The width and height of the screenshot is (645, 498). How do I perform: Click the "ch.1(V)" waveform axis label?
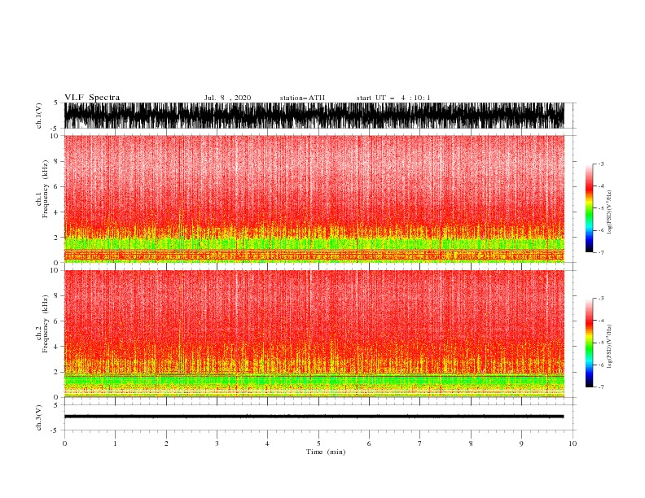(39, 116)
